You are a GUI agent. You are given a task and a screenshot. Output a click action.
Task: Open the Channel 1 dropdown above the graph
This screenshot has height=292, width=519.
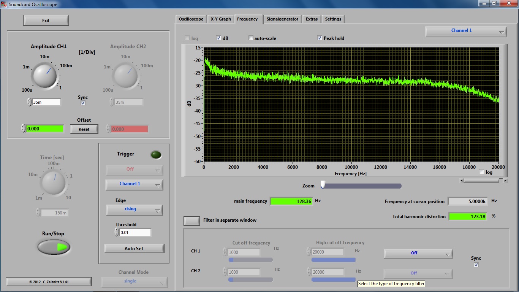click(x=465, y=31)
